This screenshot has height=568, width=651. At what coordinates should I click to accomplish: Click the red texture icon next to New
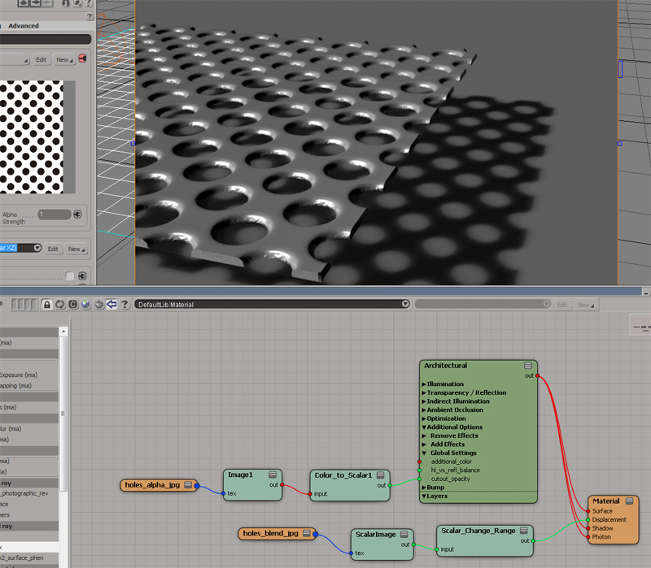82,59
